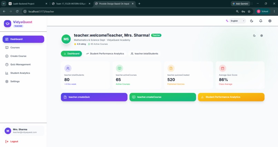Image resolution: width=278 pixels, height=147 pixels.
Task: Click the 86% average score value
Action: click(x=224, y=80)
